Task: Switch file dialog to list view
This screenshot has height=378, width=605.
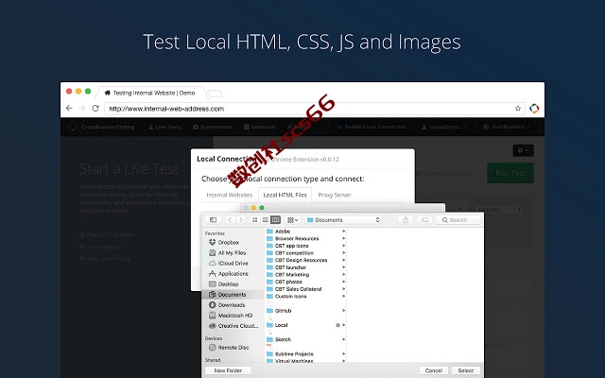Action: (x=265, y=220)
